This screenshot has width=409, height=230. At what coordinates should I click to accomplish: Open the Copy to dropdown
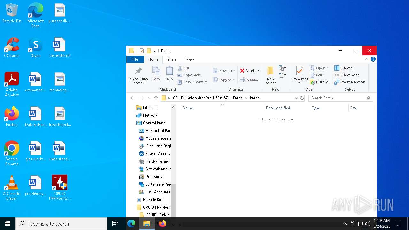tap(224, 80)
